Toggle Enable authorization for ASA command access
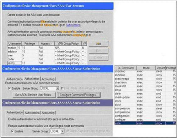177x138 pixels. coord(9,88)
